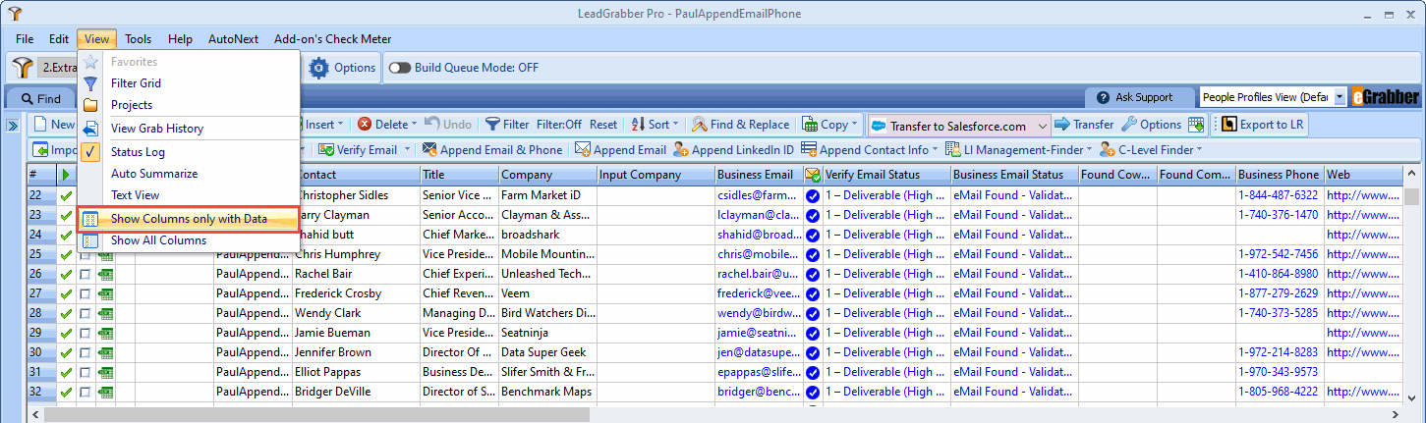1426x423 pixels.
Task: Open transfer Options wrench icon
Action: (x=1129, y=125)
